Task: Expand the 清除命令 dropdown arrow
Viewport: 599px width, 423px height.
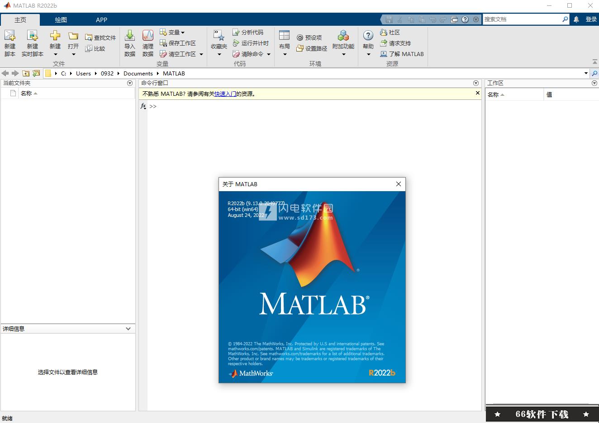Action: 269,54
